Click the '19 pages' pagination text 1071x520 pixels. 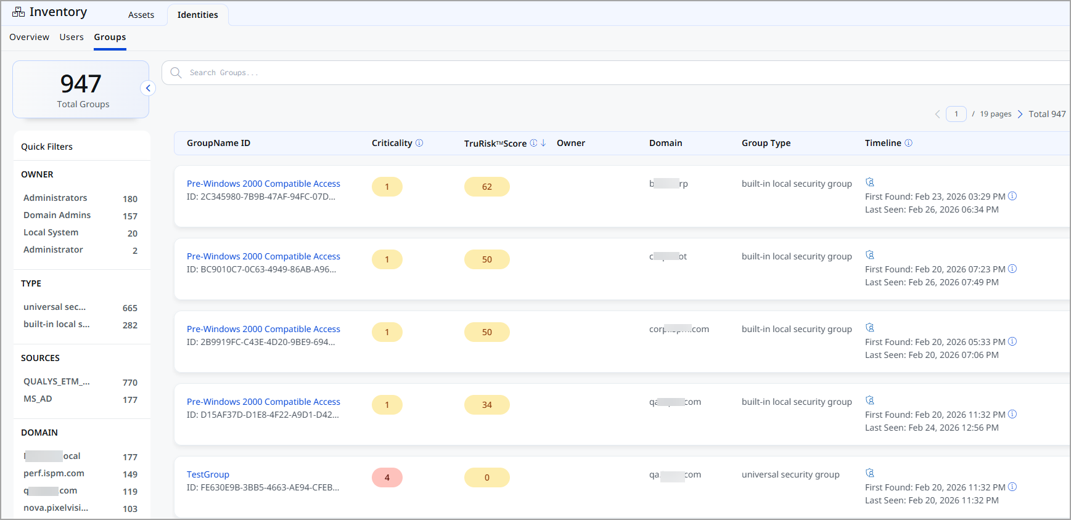(996, 114)
